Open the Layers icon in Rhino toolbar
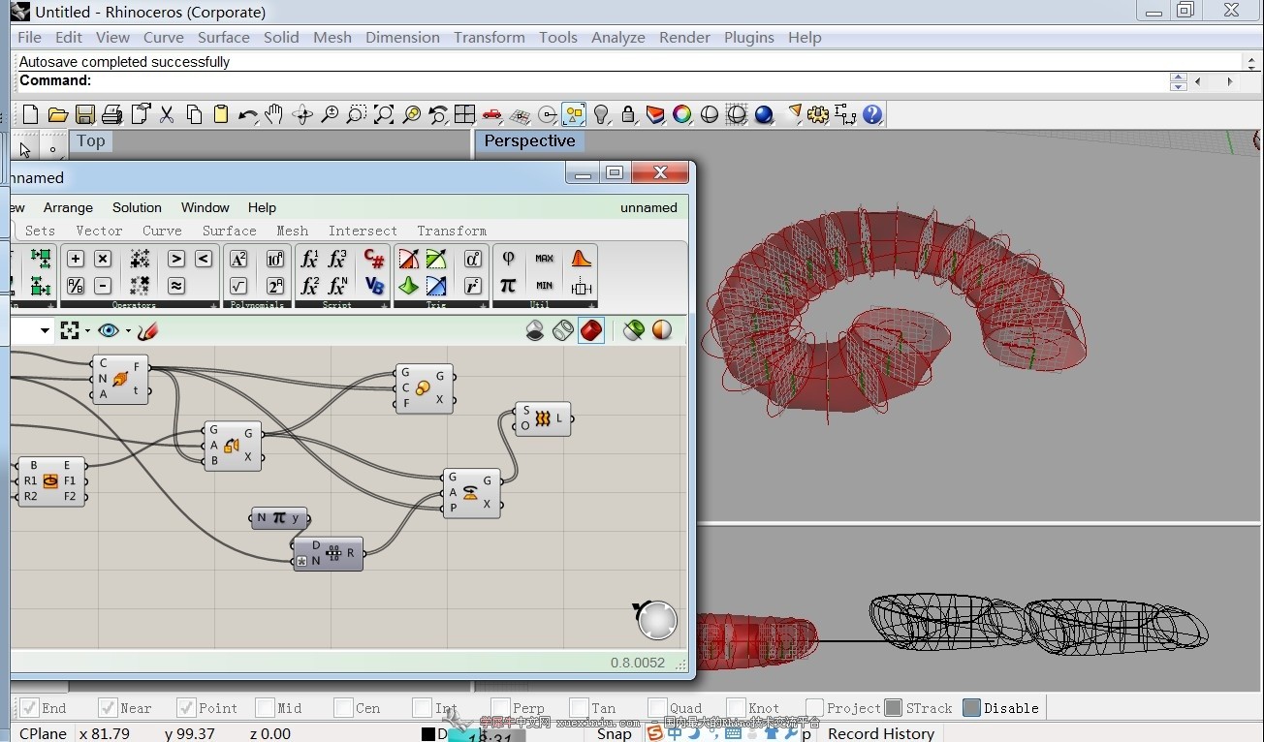Image resolution: width=1264 pixels, height=742 pixels. coord(656,114)
